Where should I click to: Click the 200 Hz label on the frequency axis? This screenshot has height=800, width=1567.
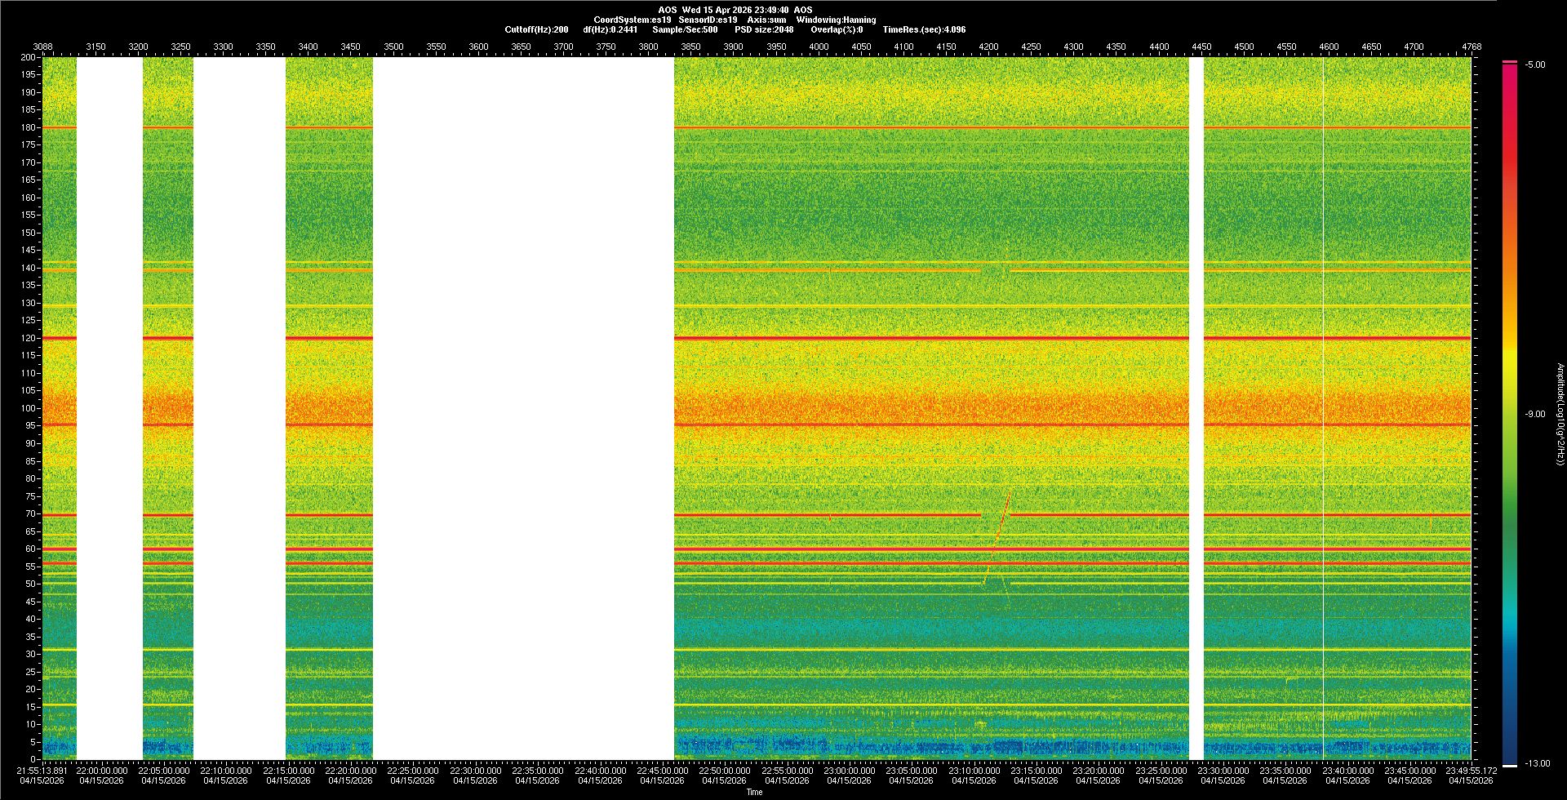(29, 58)
